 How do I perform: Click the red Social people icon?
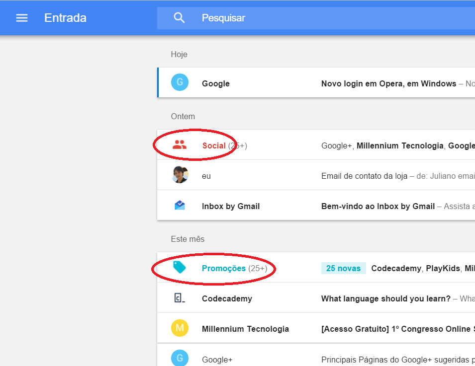180,145
